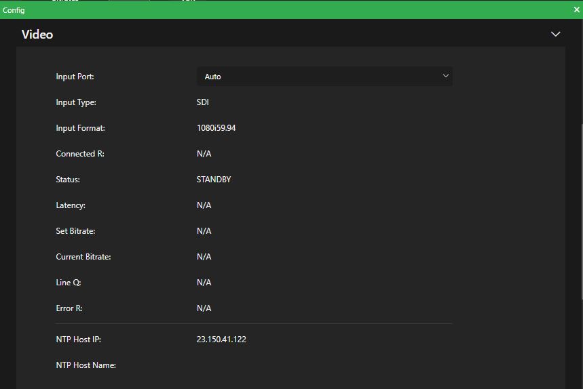Click the N/A value for Set Bitrate

pyautogui.click(x=204, y=231)
